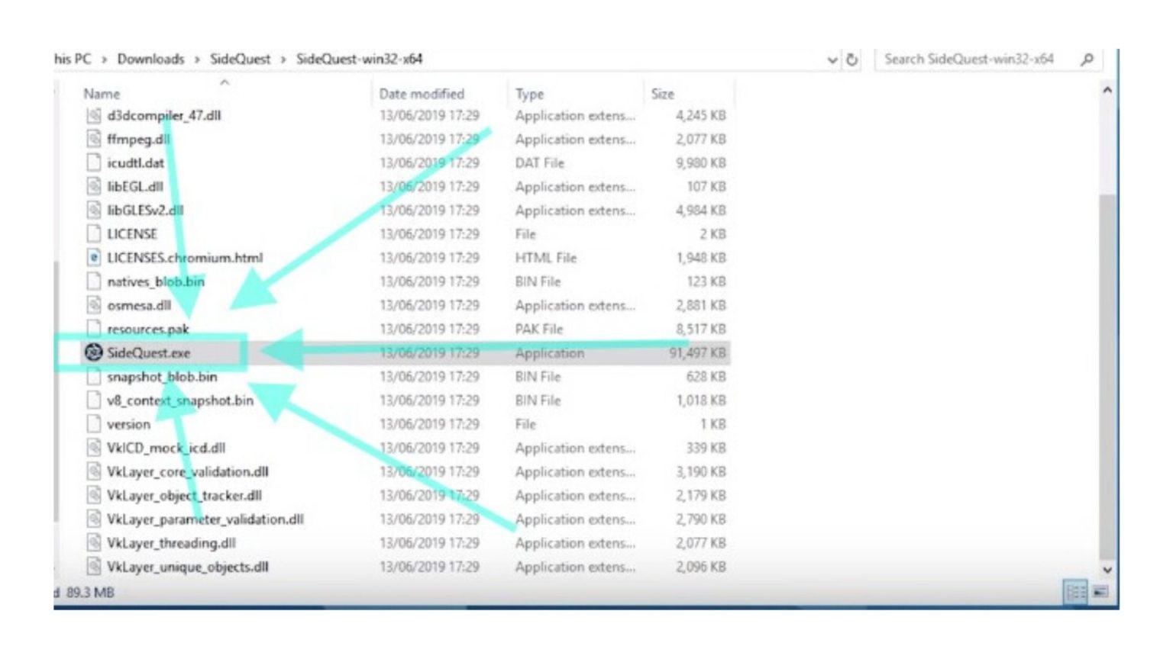Click the d3dcompiler_47.dll file icon

pos(93,116)
